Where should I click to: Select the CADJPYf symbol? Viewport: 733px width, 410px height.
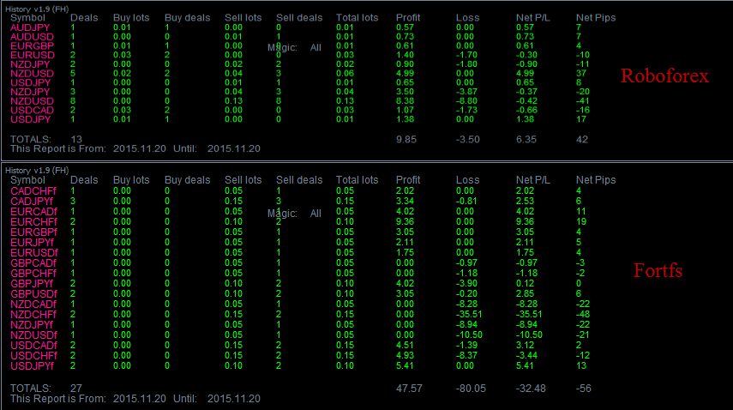pyautogui.click(x=32, y=201)
